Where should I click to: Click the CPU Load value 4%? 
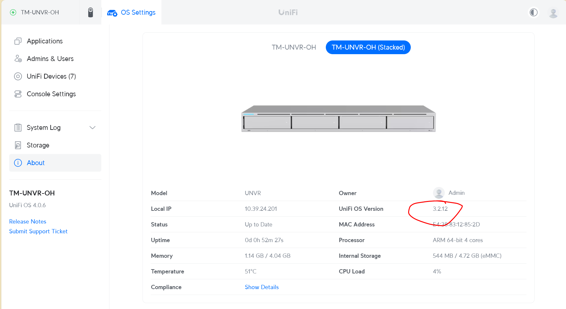pos(437,271)
